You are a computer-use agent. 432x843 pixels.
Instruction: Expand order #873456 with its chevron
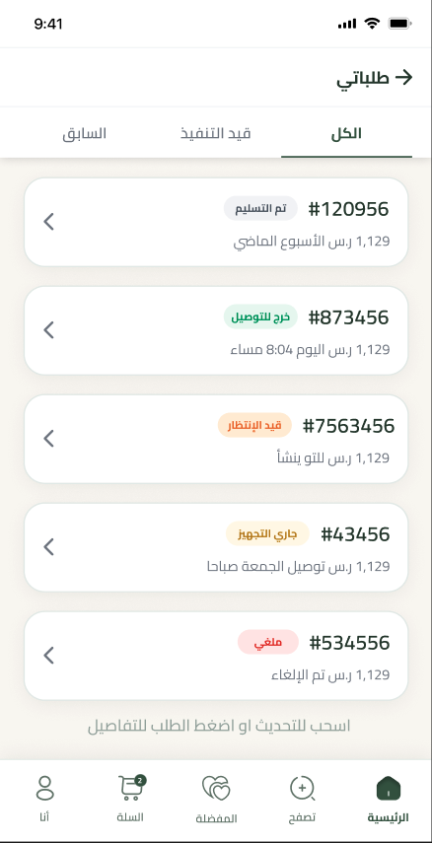pos(49,330)
